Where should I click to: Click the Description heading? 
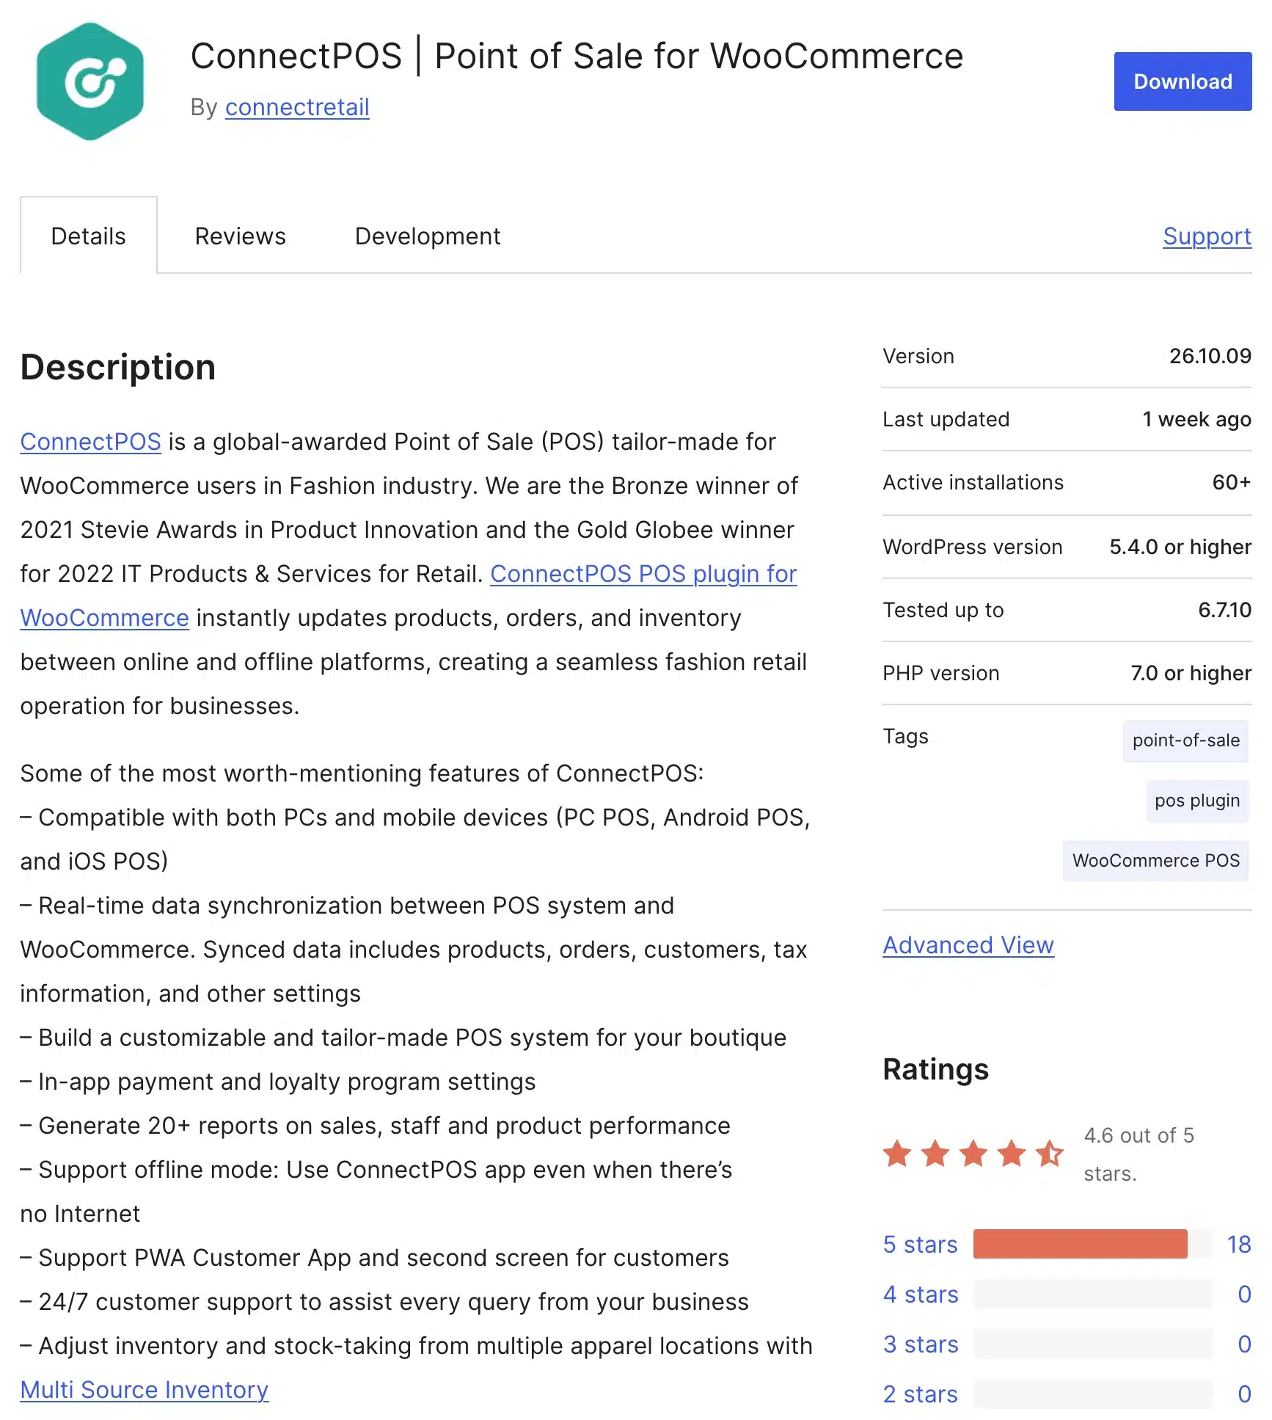[x=118, y=367]
